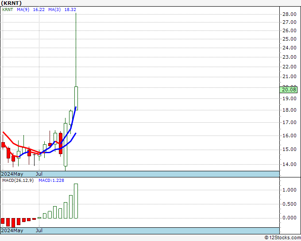The width and height of the screenshot is (301, 241).
Task: Click the 23.00 price axis label
Action: coord(289,57)
